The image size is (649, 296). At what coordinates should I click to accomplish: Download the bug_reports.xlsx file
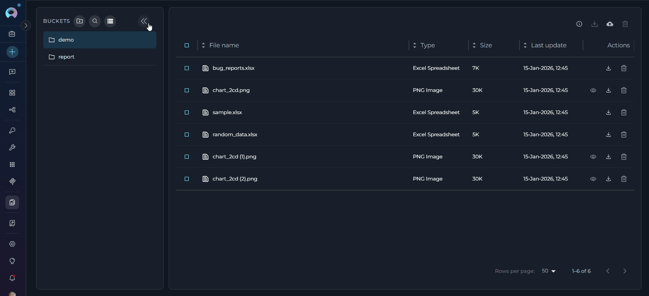(x=608, y=68)
